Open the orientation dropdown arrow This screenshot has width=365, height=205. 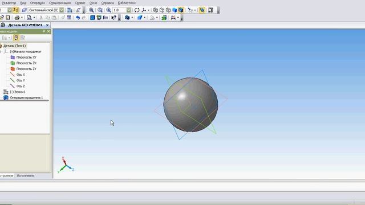148,10
